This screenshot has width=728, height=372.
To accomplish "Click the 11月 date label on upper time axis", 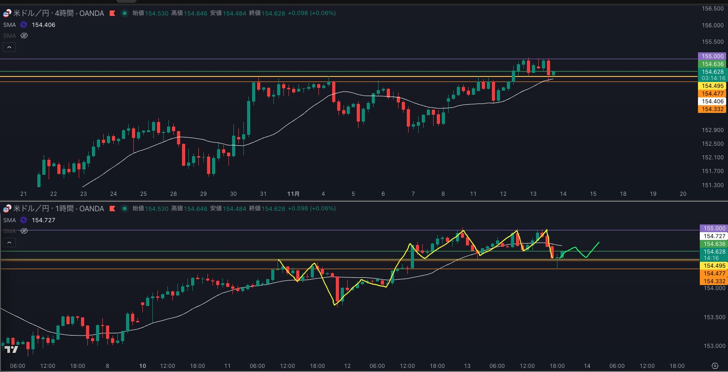I will (293, 194).
